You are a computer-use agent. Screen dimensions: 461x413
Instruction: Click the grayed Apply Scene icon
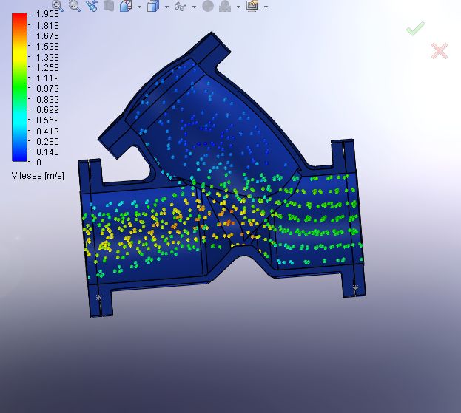[225, 6]
